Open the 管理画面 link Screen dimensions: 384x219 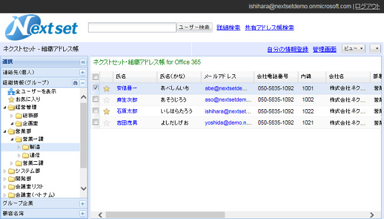click(x=324, y=50)
